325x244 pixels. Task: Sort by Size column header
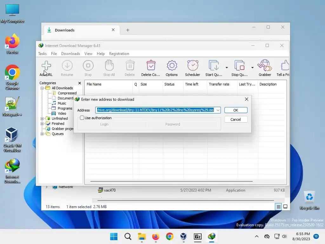tap(151, 84)
